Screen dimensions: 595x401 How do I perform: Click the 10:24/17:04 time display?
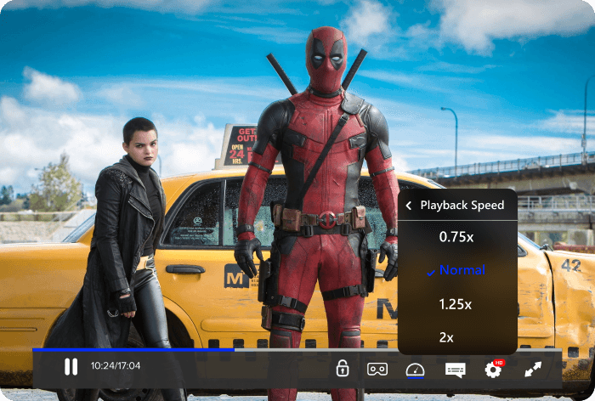[x=116, y=365]
